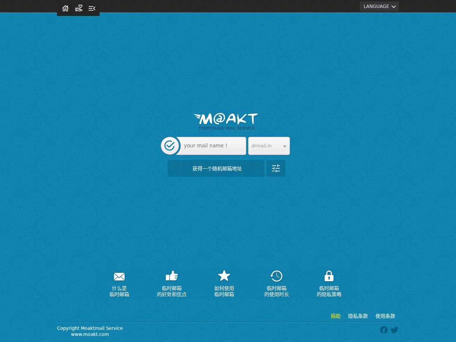
Task: Open the donate hand-heart icon
Action: [x=79, y=8]
